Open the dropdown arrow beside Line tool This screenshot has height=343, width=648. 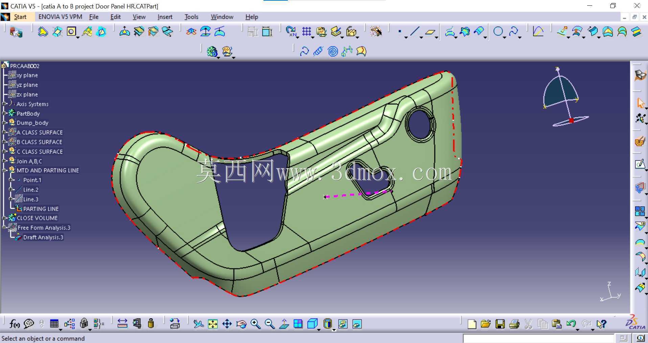tap(421, 37)
